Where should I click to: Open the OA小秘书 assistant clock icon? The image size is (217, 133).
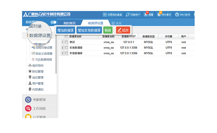177,15
